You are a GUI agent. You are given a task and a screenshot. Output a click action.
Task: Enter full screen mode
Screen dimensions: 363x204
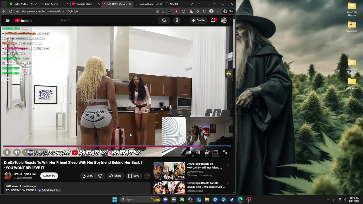click(225, 152)
